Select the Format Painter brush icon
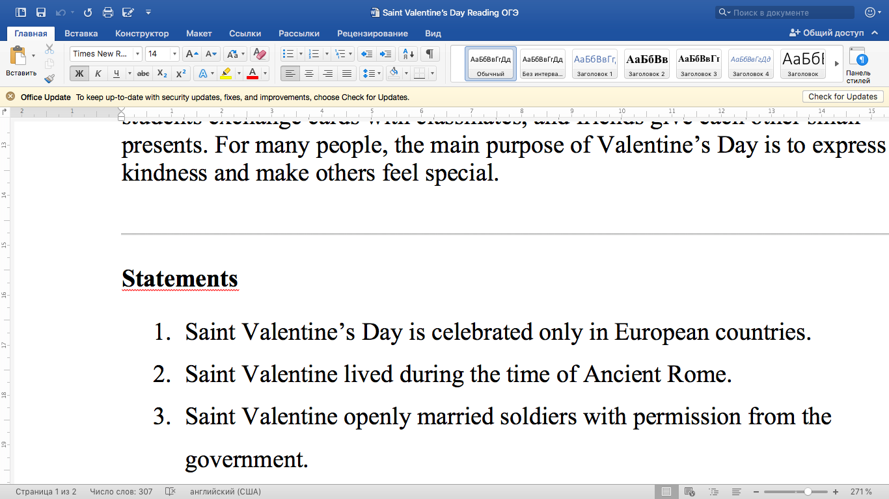This screenshot has width=889, height=499. point(49,79)
